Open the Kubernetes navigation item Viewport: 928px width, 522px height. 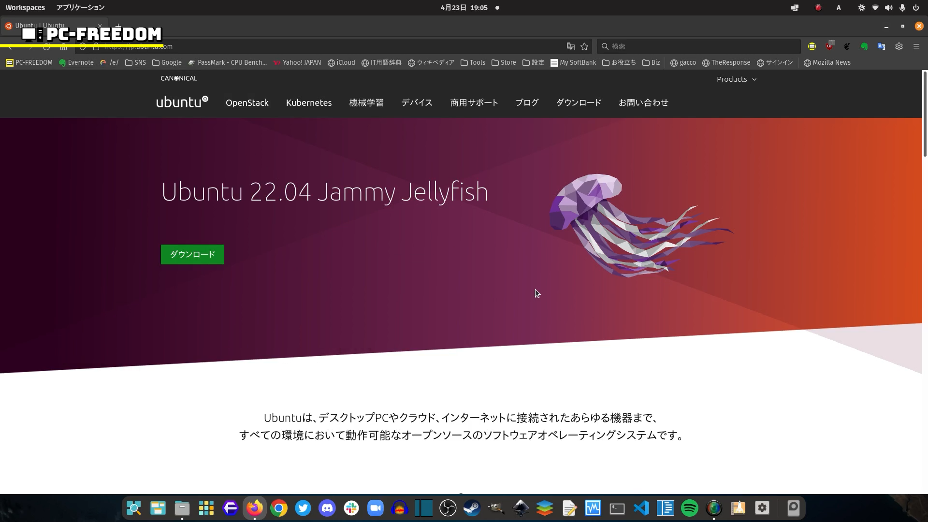308,102
